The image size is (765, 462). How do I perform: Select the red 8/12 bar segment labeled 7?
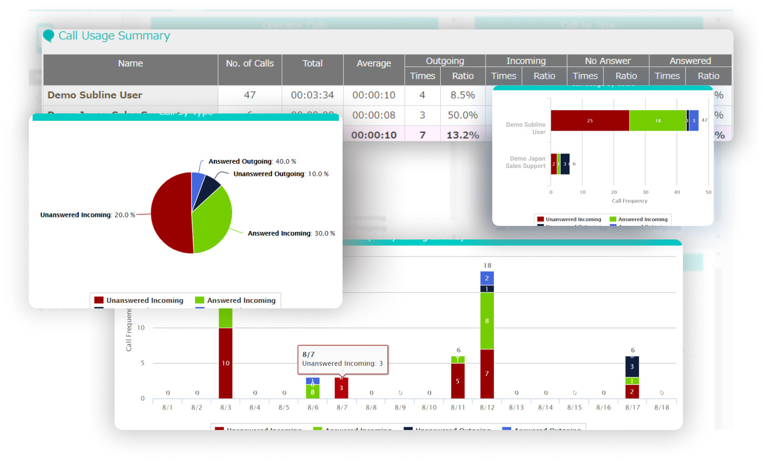[487, 374]
